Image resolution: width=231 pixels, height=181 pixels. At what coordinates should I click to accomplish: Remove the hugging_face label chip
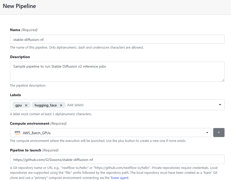(x=61, y=105)
